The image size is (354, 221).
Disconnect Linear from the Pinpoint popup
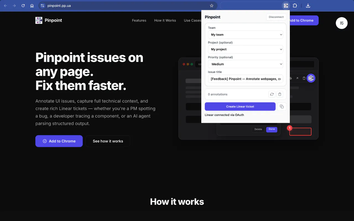[x=276, y=17]
